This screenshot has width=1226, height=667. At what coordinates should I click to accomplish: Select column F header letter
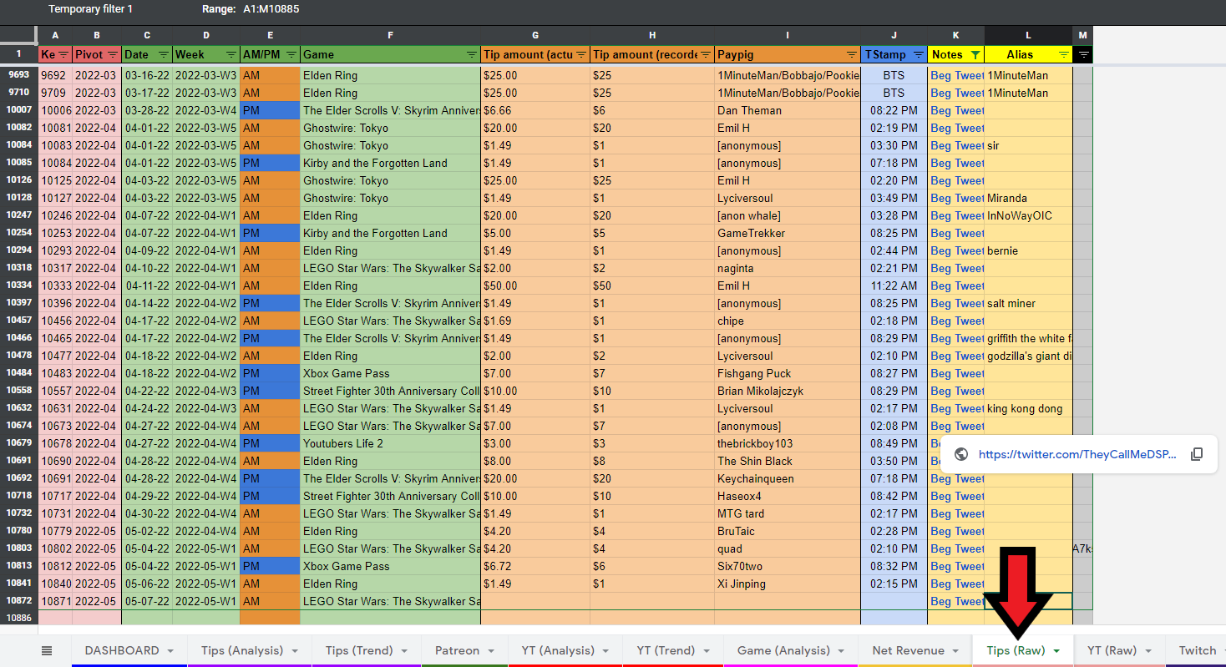pos(390,35)
